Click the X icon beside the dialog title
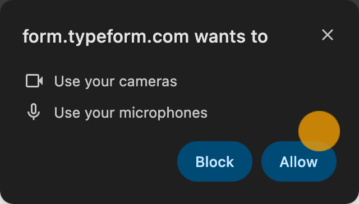Image resolution: width=359 pixels, height=204 pixels. pyautogui.click(x=328, y=35)
